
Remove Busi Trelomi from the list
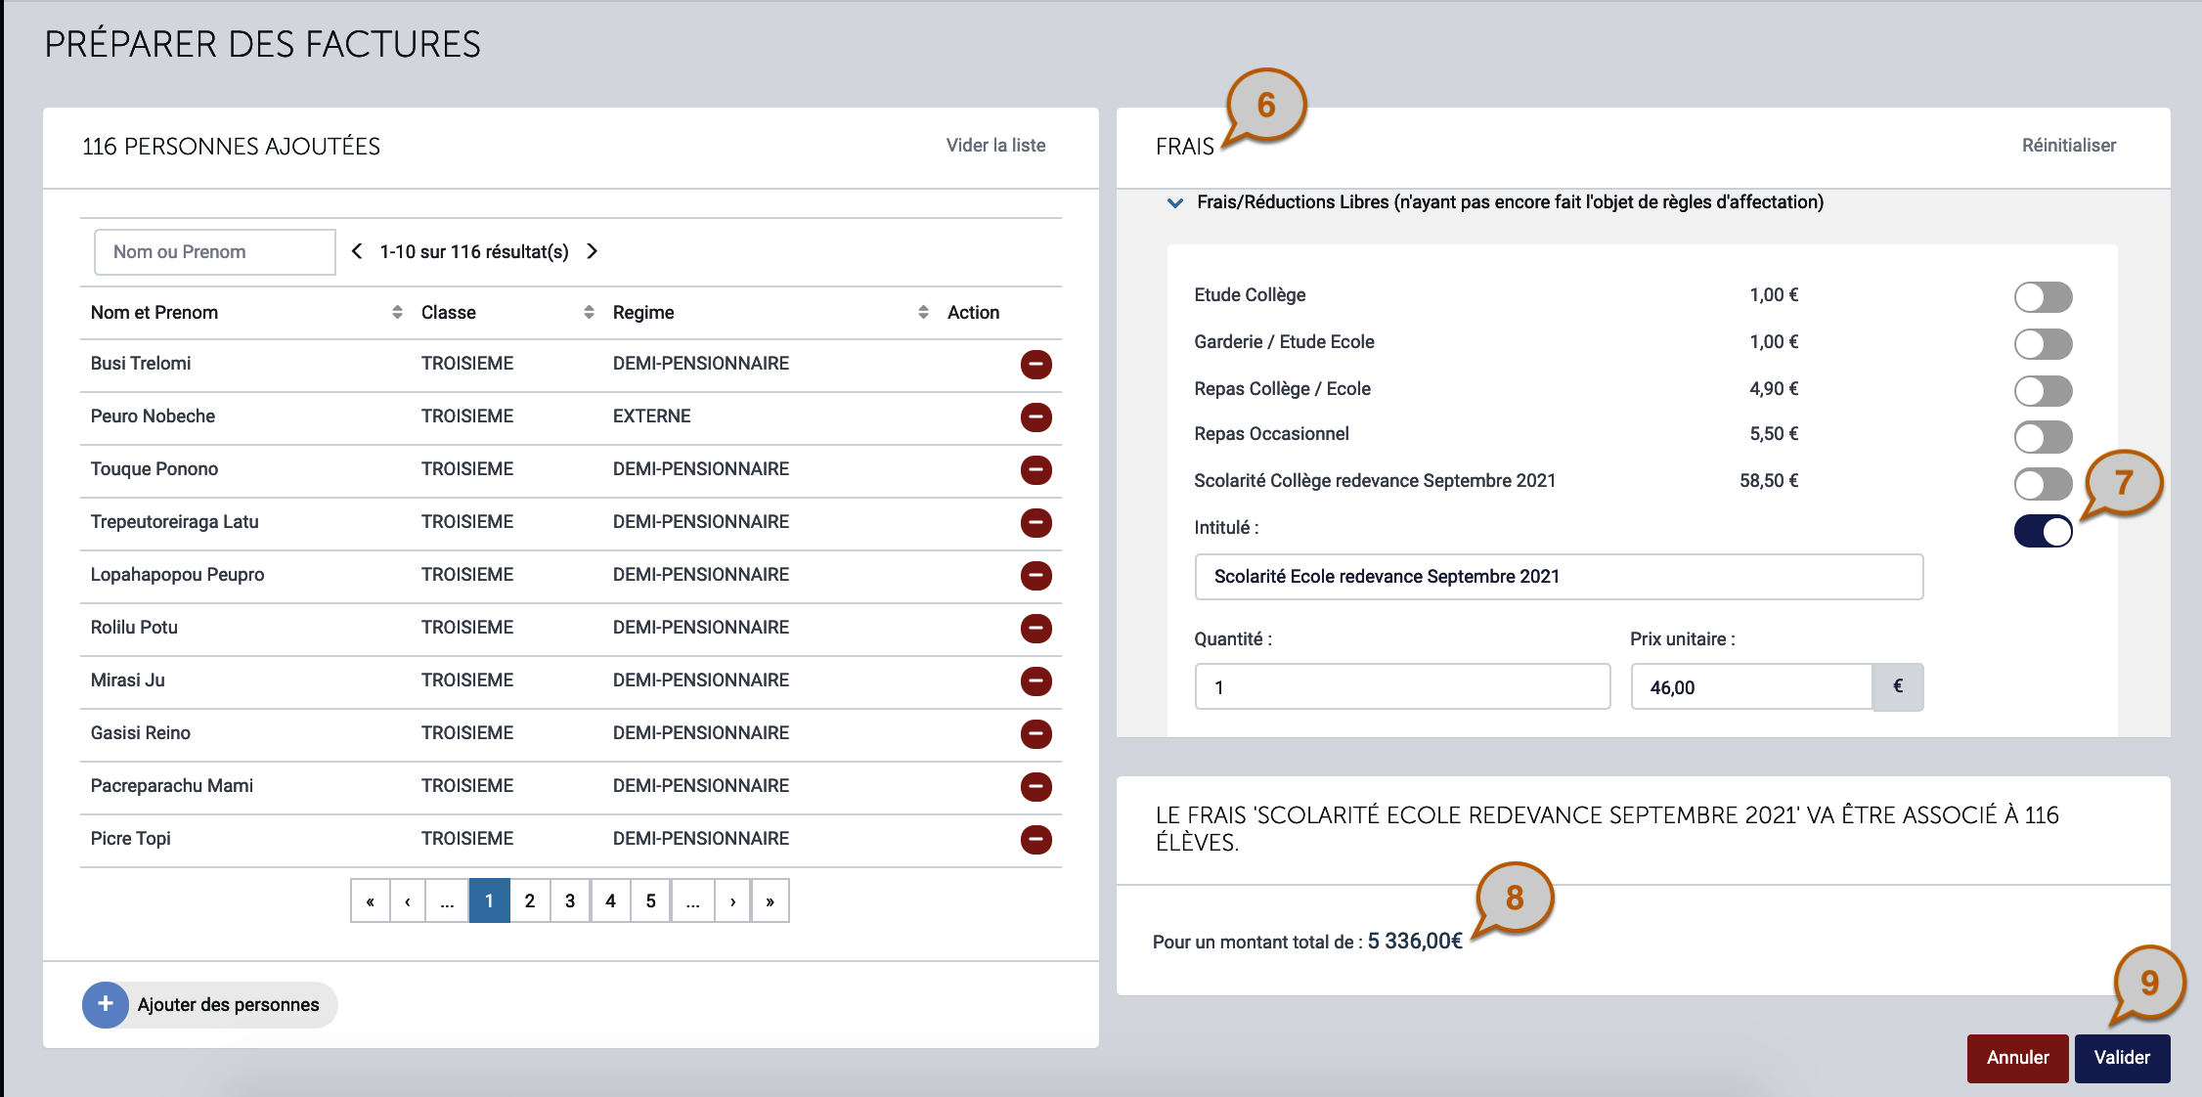(x=1035, y=365)
